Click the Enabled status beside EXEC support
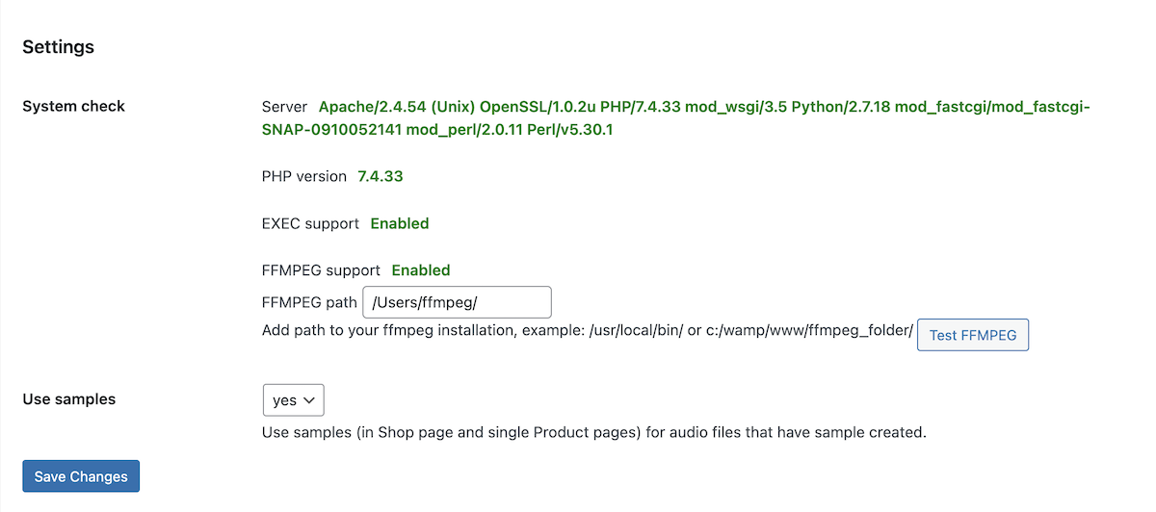Image resolution: width=1156 pixels, height=512 pixels. tap(400, 223)
